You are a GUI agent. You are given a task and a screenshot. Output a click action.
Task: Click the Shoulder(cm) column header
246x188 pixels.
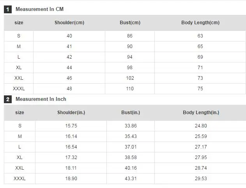coord(69,23)
